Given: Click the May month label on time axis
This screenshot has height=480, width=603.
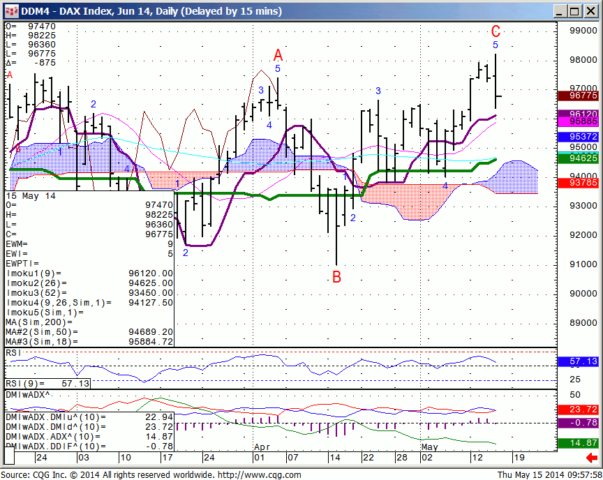Looking at the screenshot, I should [x=429, y=447].
